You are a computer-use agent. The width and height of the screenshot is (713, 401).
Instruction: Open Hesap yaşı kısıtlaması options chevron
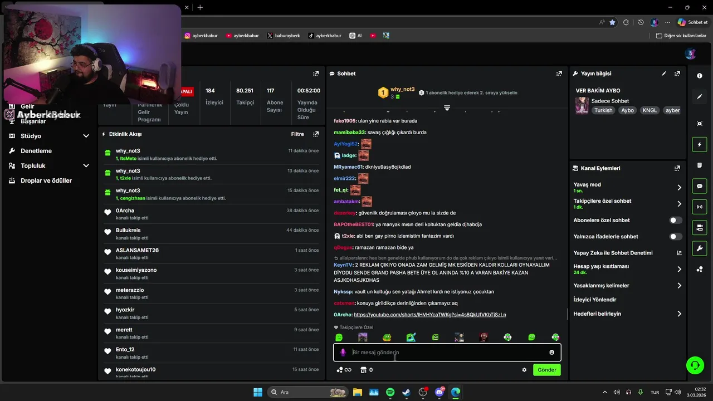pos(679,270)
